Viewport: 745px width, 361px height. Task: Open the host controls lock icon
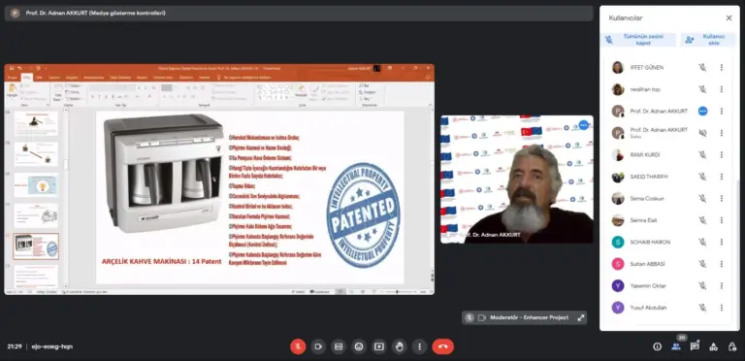coord(732,346)
